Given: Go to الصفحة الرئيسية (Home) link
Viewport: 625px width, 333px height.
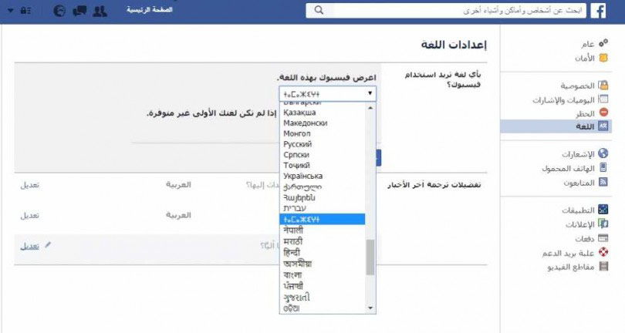Looking at the screenshot, I should click(150, 12).
